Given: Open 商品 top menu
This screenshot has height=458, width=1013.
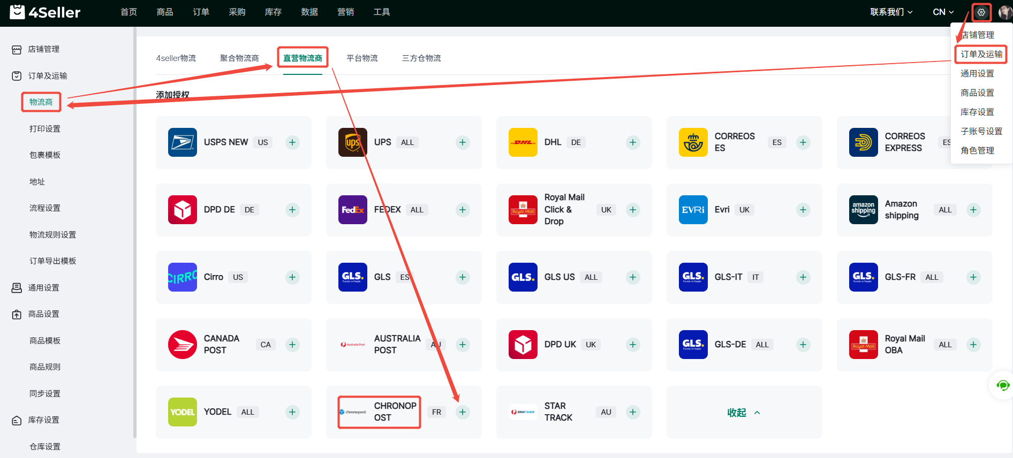Looking at the screenshot, I should [165, 12].
